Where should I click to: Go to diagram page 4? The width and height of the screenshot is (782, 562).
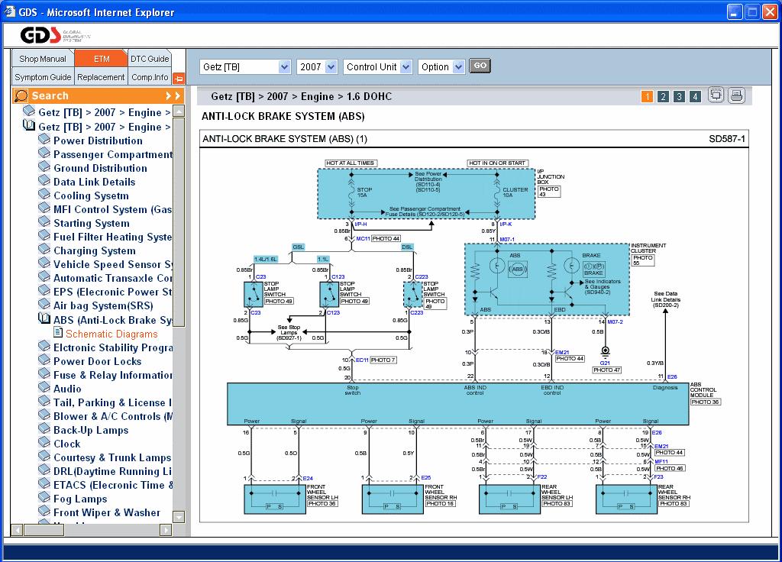point(695,96)
